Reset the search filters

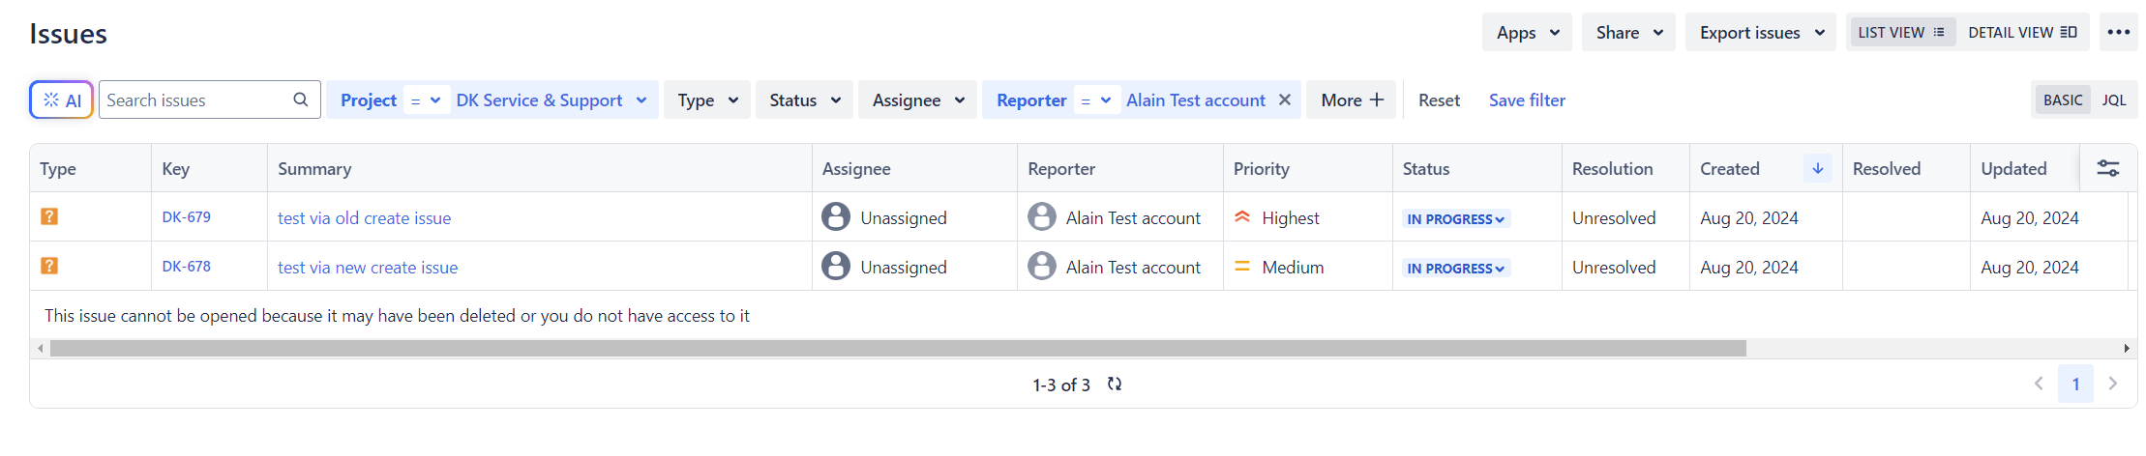(1439, 100)
